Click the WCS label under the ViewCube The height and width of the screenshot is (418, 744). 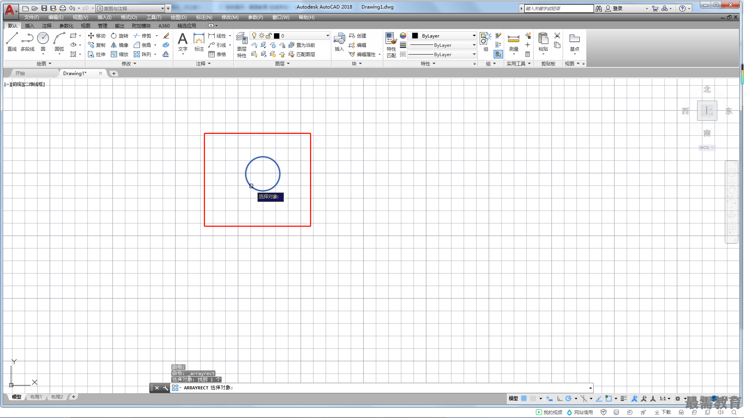(x=704, y=147)
